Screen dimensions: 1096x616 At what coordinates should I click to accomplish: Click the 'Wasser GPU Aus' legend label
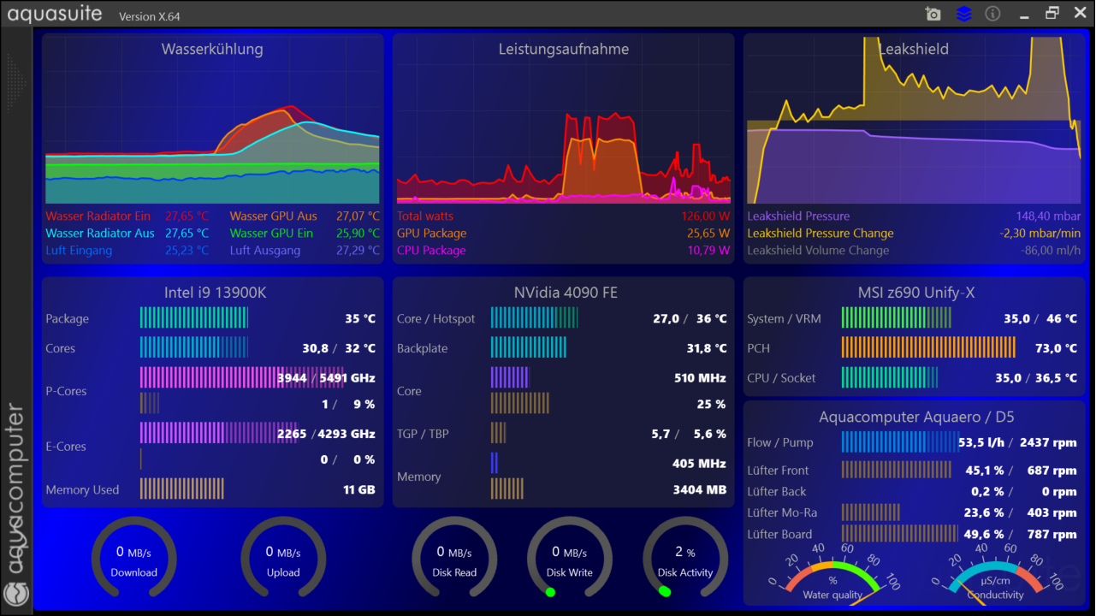click(274, 216)
